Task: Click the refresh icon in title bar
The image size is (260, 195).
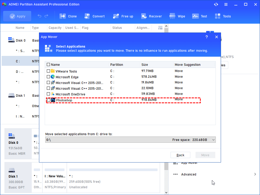Action: tap(216, 4)
